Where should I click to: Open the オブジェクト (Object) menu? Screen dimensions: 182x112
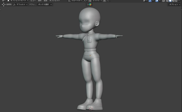pyautogui.click(x=55, y=1)
